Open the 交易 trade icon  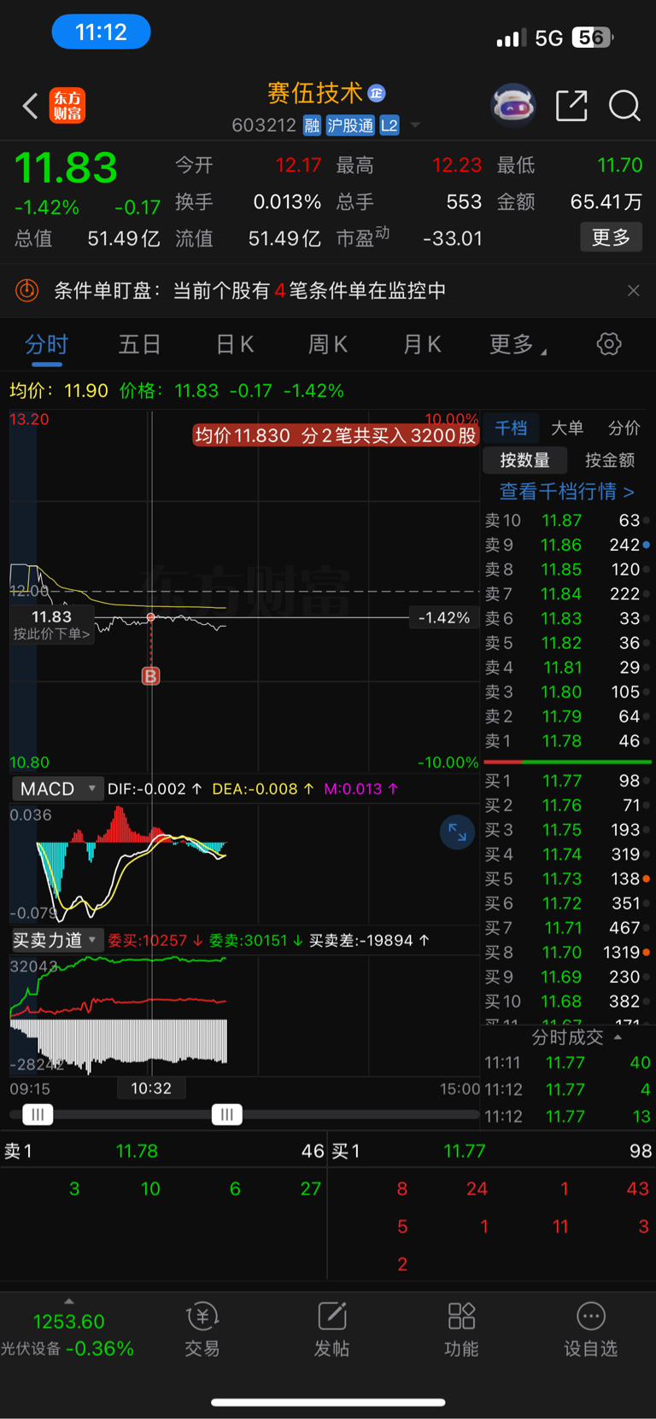(x=202, y=1330)
